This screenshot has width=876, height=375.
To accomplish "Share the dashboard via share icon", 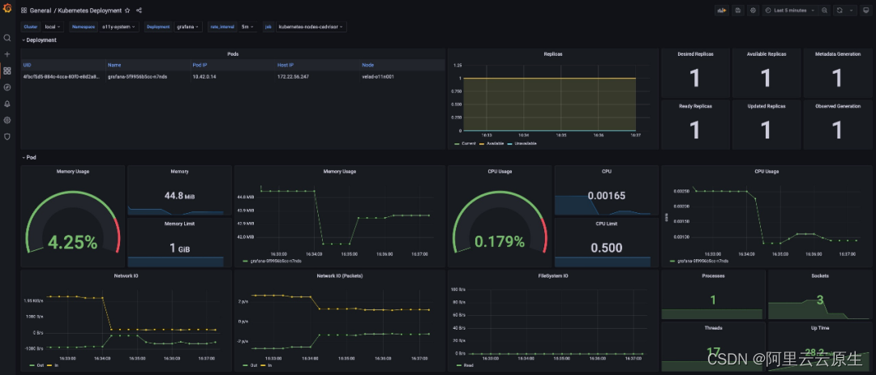I will 140,10.
